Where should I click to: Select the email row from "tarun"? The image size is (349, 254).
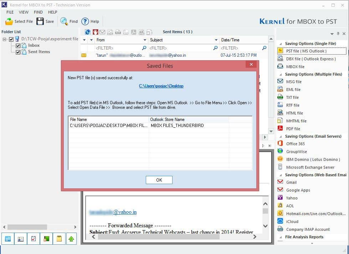(x=174, y=55)
